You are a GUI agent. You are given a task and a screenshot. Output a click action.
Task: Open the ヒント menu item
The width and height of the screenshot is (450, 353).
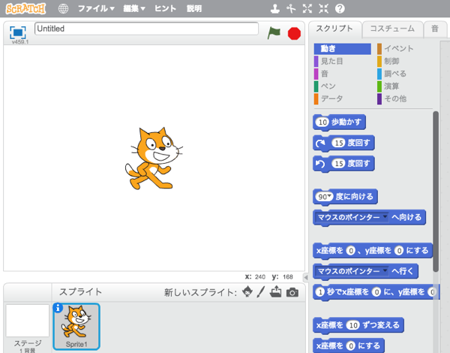click(165, 8)
